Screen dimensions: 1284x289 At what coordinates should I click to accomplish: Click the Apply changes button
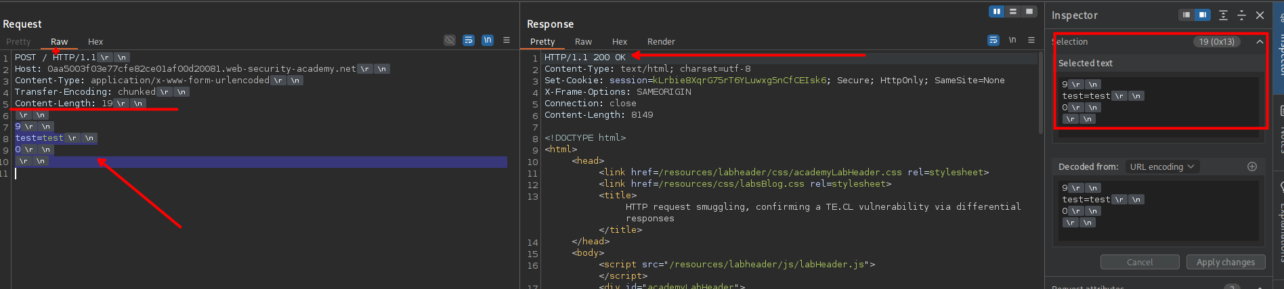(x=1225, y=262)
